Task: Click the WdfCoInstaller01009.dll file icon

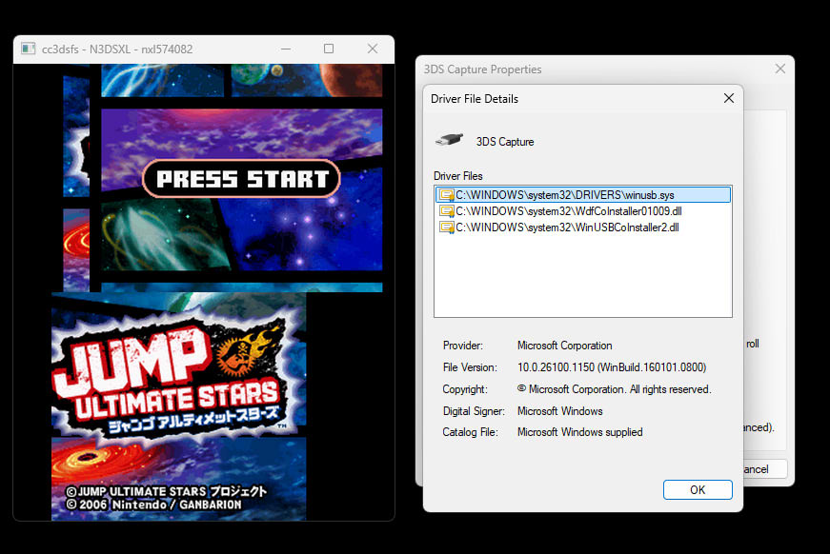Action: click(x=447, y=211)
